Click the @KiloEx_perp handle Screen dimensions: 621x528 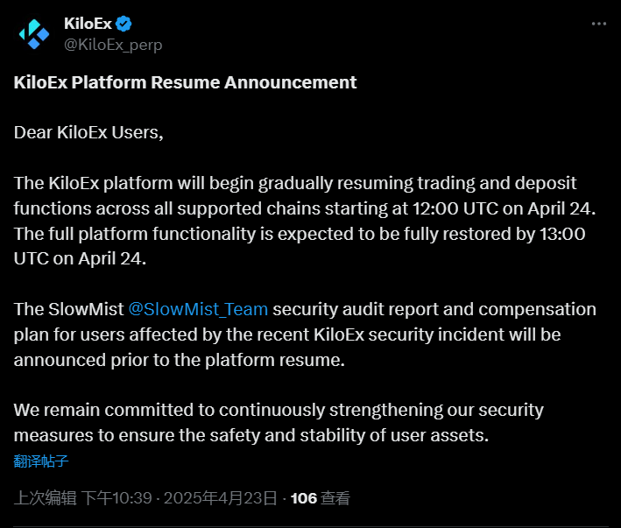tap(113, 44)
